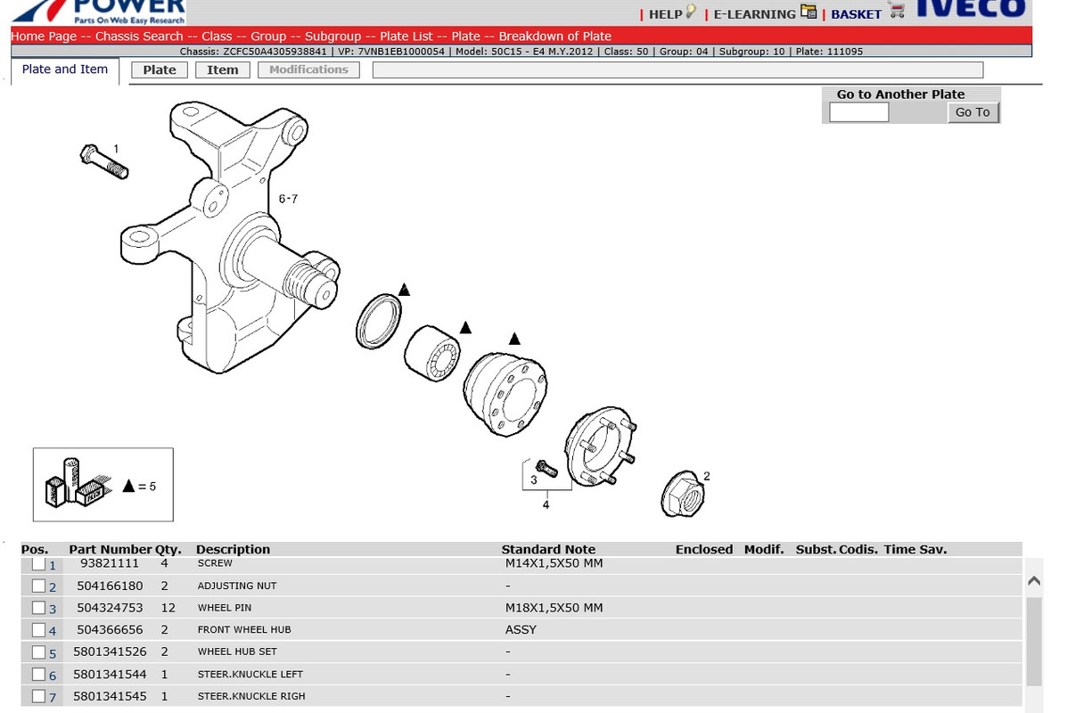
Task: Click the IVECO logo
Action: [x=971, y=8]
